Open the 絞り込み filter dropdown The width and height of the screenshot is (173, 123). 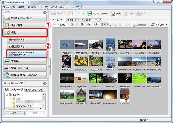(159, 25)
